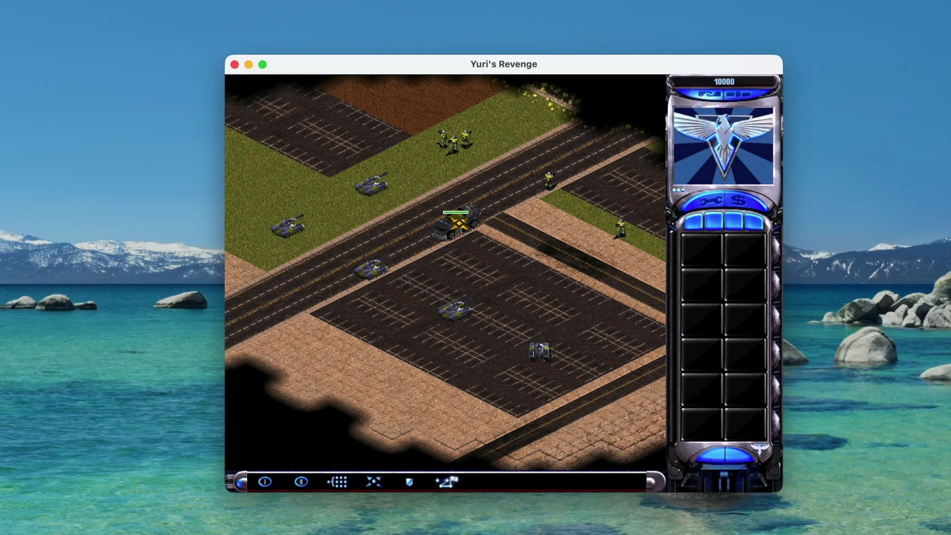
Task: Switch to the first blue build tab
Action: (x=693, y=222)
